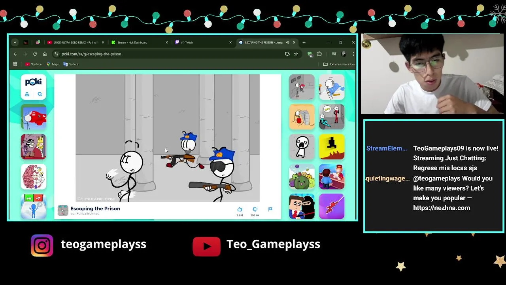Screen dimensions: 506x285
Task: Click the StreamElements chat username
Action: coord(386,148)
